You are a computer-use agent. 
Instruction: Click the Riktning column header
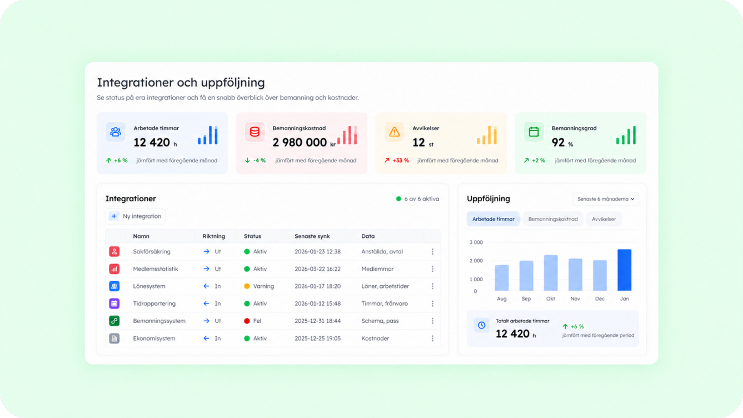(x=214, y=236)
